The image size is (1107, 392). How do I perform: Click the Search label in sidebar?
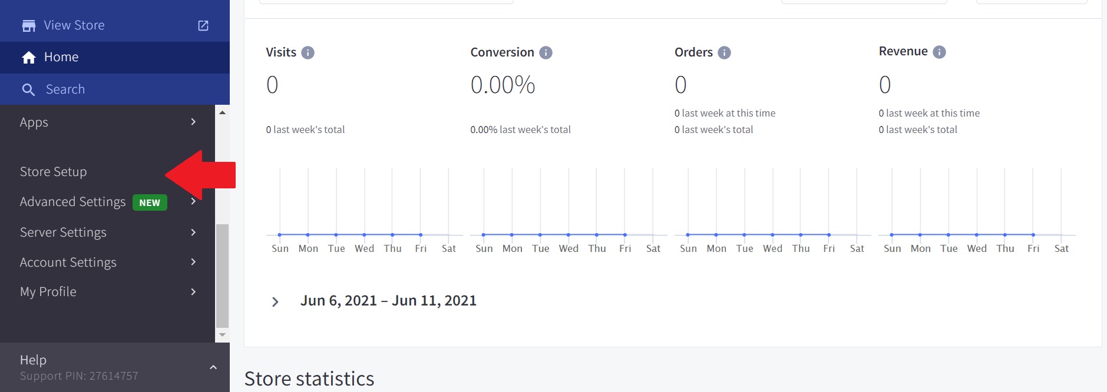click(65, 89)
